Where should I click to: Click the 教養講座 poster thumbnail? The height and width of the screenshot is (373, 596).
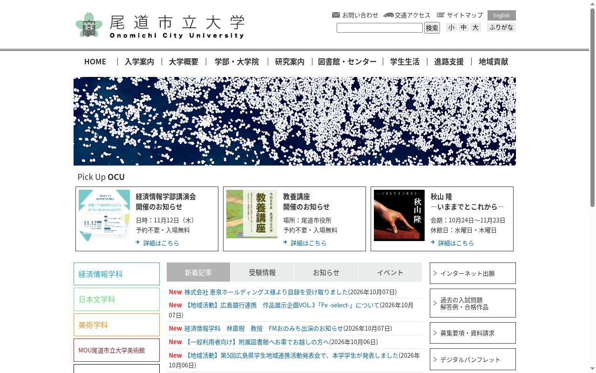point(252,214)
